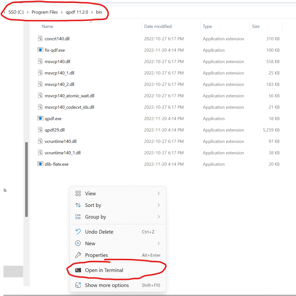Open chevron dropdown after Program Files breadcrumb
The height and width of the screenshot is (296, 296).
[x=62, y=12]
